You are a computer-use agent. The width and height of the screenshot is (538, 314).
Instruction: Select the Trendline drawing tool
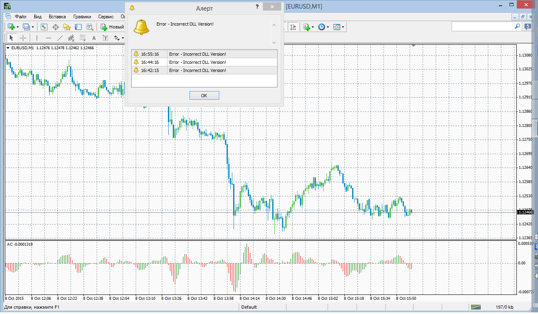(x=60, y=38)
